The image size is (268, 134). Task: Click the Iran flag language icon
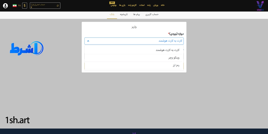tap(14, 6)
